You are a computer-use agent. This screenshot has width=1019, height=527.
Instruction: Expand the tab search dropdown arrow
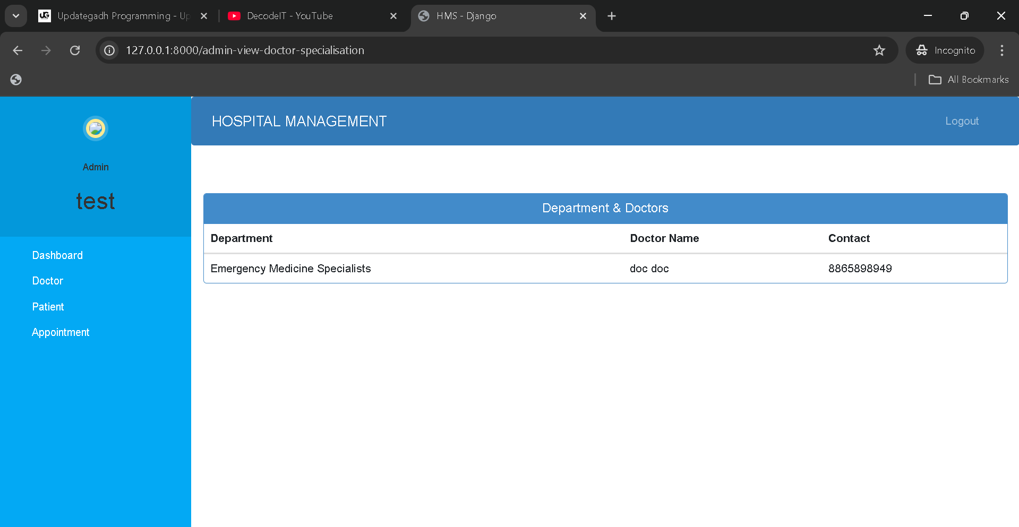[x=16, y=16]
